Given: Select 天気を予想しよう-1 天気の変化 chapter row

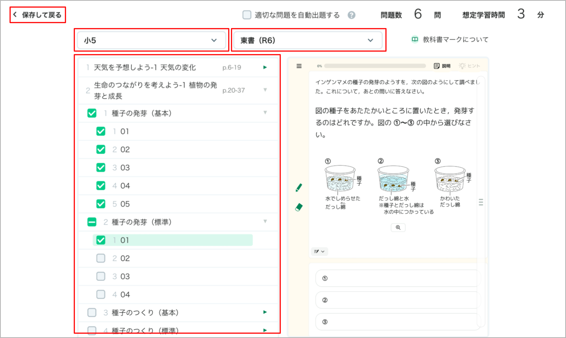Looking at the screenshot, I should click(178, 67).
